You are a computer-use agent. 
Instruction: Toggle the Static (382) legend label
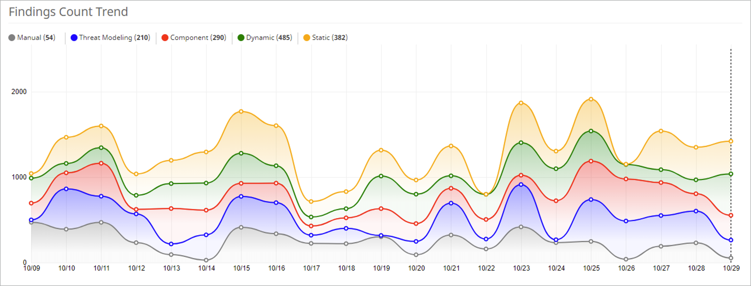click(330, 38)
